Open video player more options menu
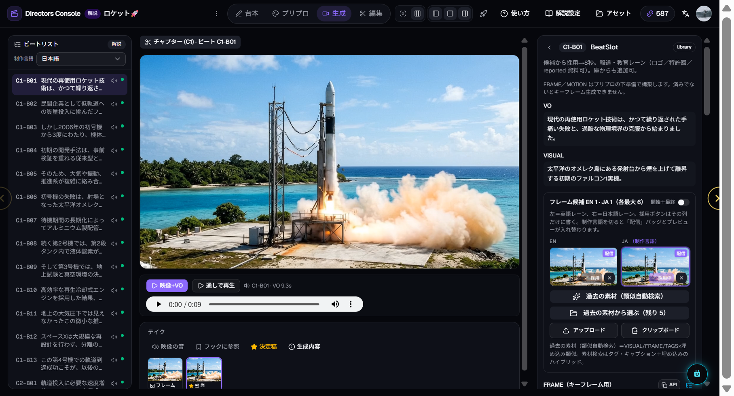 pyautogui.click(x=351, y=304)
